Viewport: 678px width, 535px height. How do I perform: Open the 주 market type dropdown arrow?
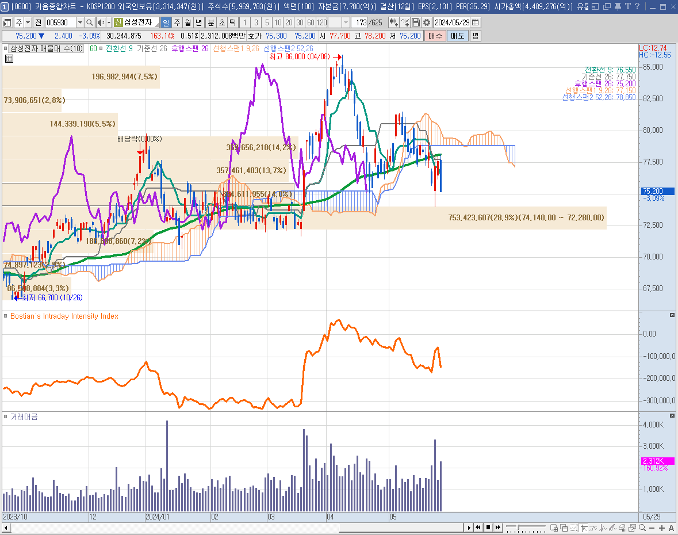(28, 22)
